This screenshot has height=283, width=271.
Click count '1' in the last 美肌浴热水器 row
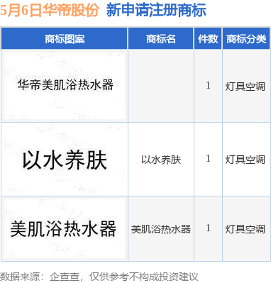pyautogui.click(x=208, y=228)
